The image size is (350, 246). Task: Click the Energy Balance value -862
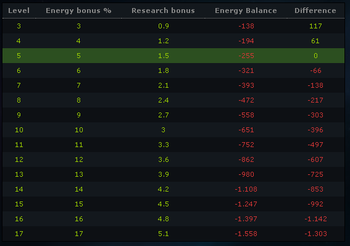click(x=246, y=159)
